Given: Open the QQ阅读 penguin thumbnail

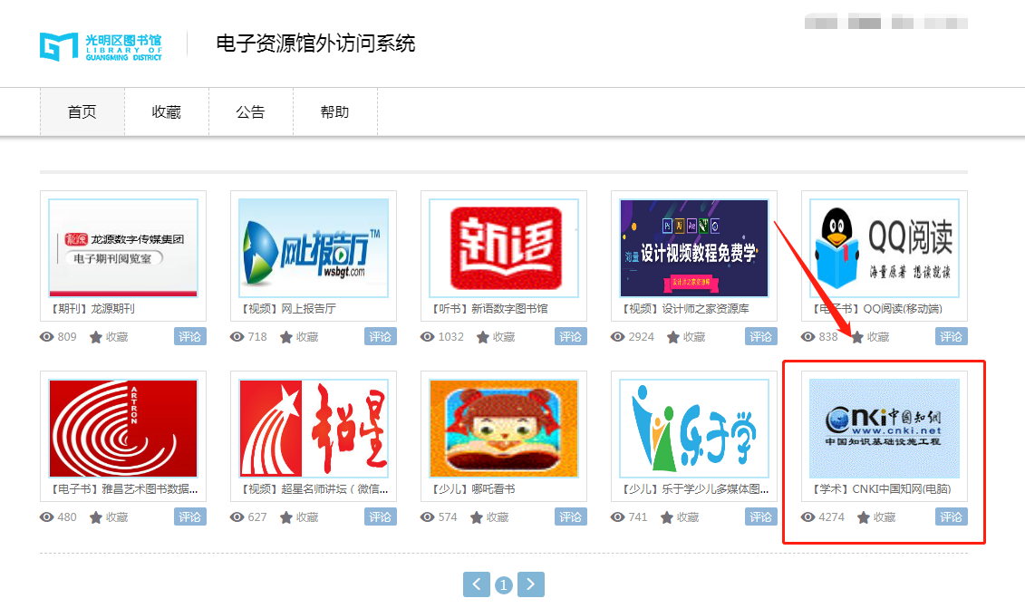Looking at the screenshot, I should click(885, 247).
